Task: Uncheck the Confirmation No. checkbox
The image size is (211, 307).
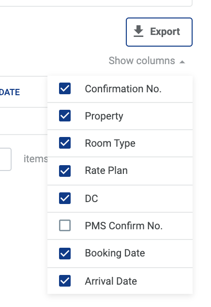Action: [65, 88]
